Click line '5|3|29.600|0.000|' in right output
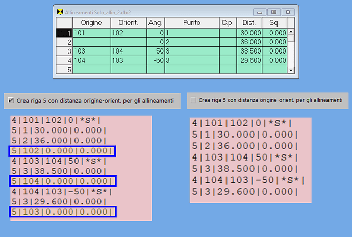Image resolution: width=352 pixels, height=237 pixels. tap(245, 192)
